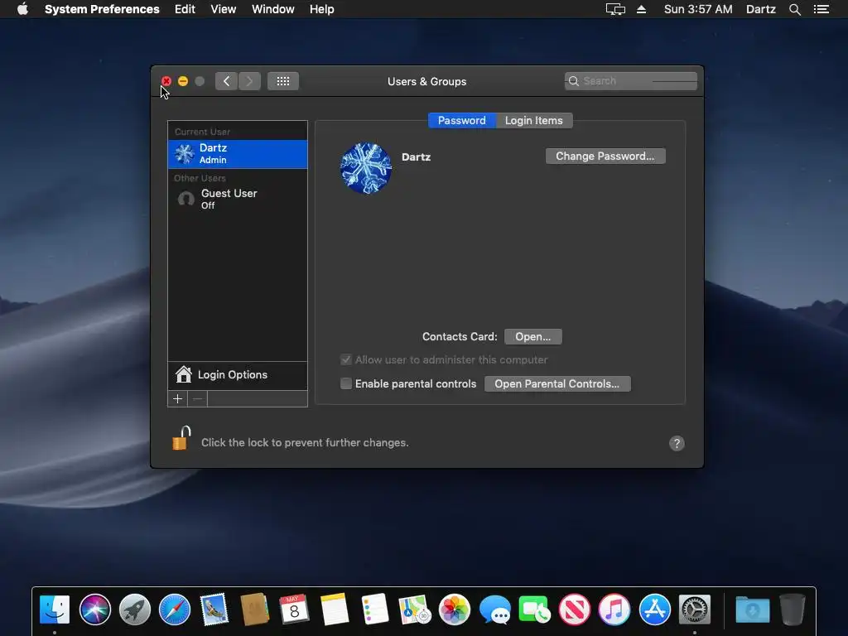Click System Preferences gear in Dock
Viewport: 848px width, 636px height.
[x=695, y=609]
